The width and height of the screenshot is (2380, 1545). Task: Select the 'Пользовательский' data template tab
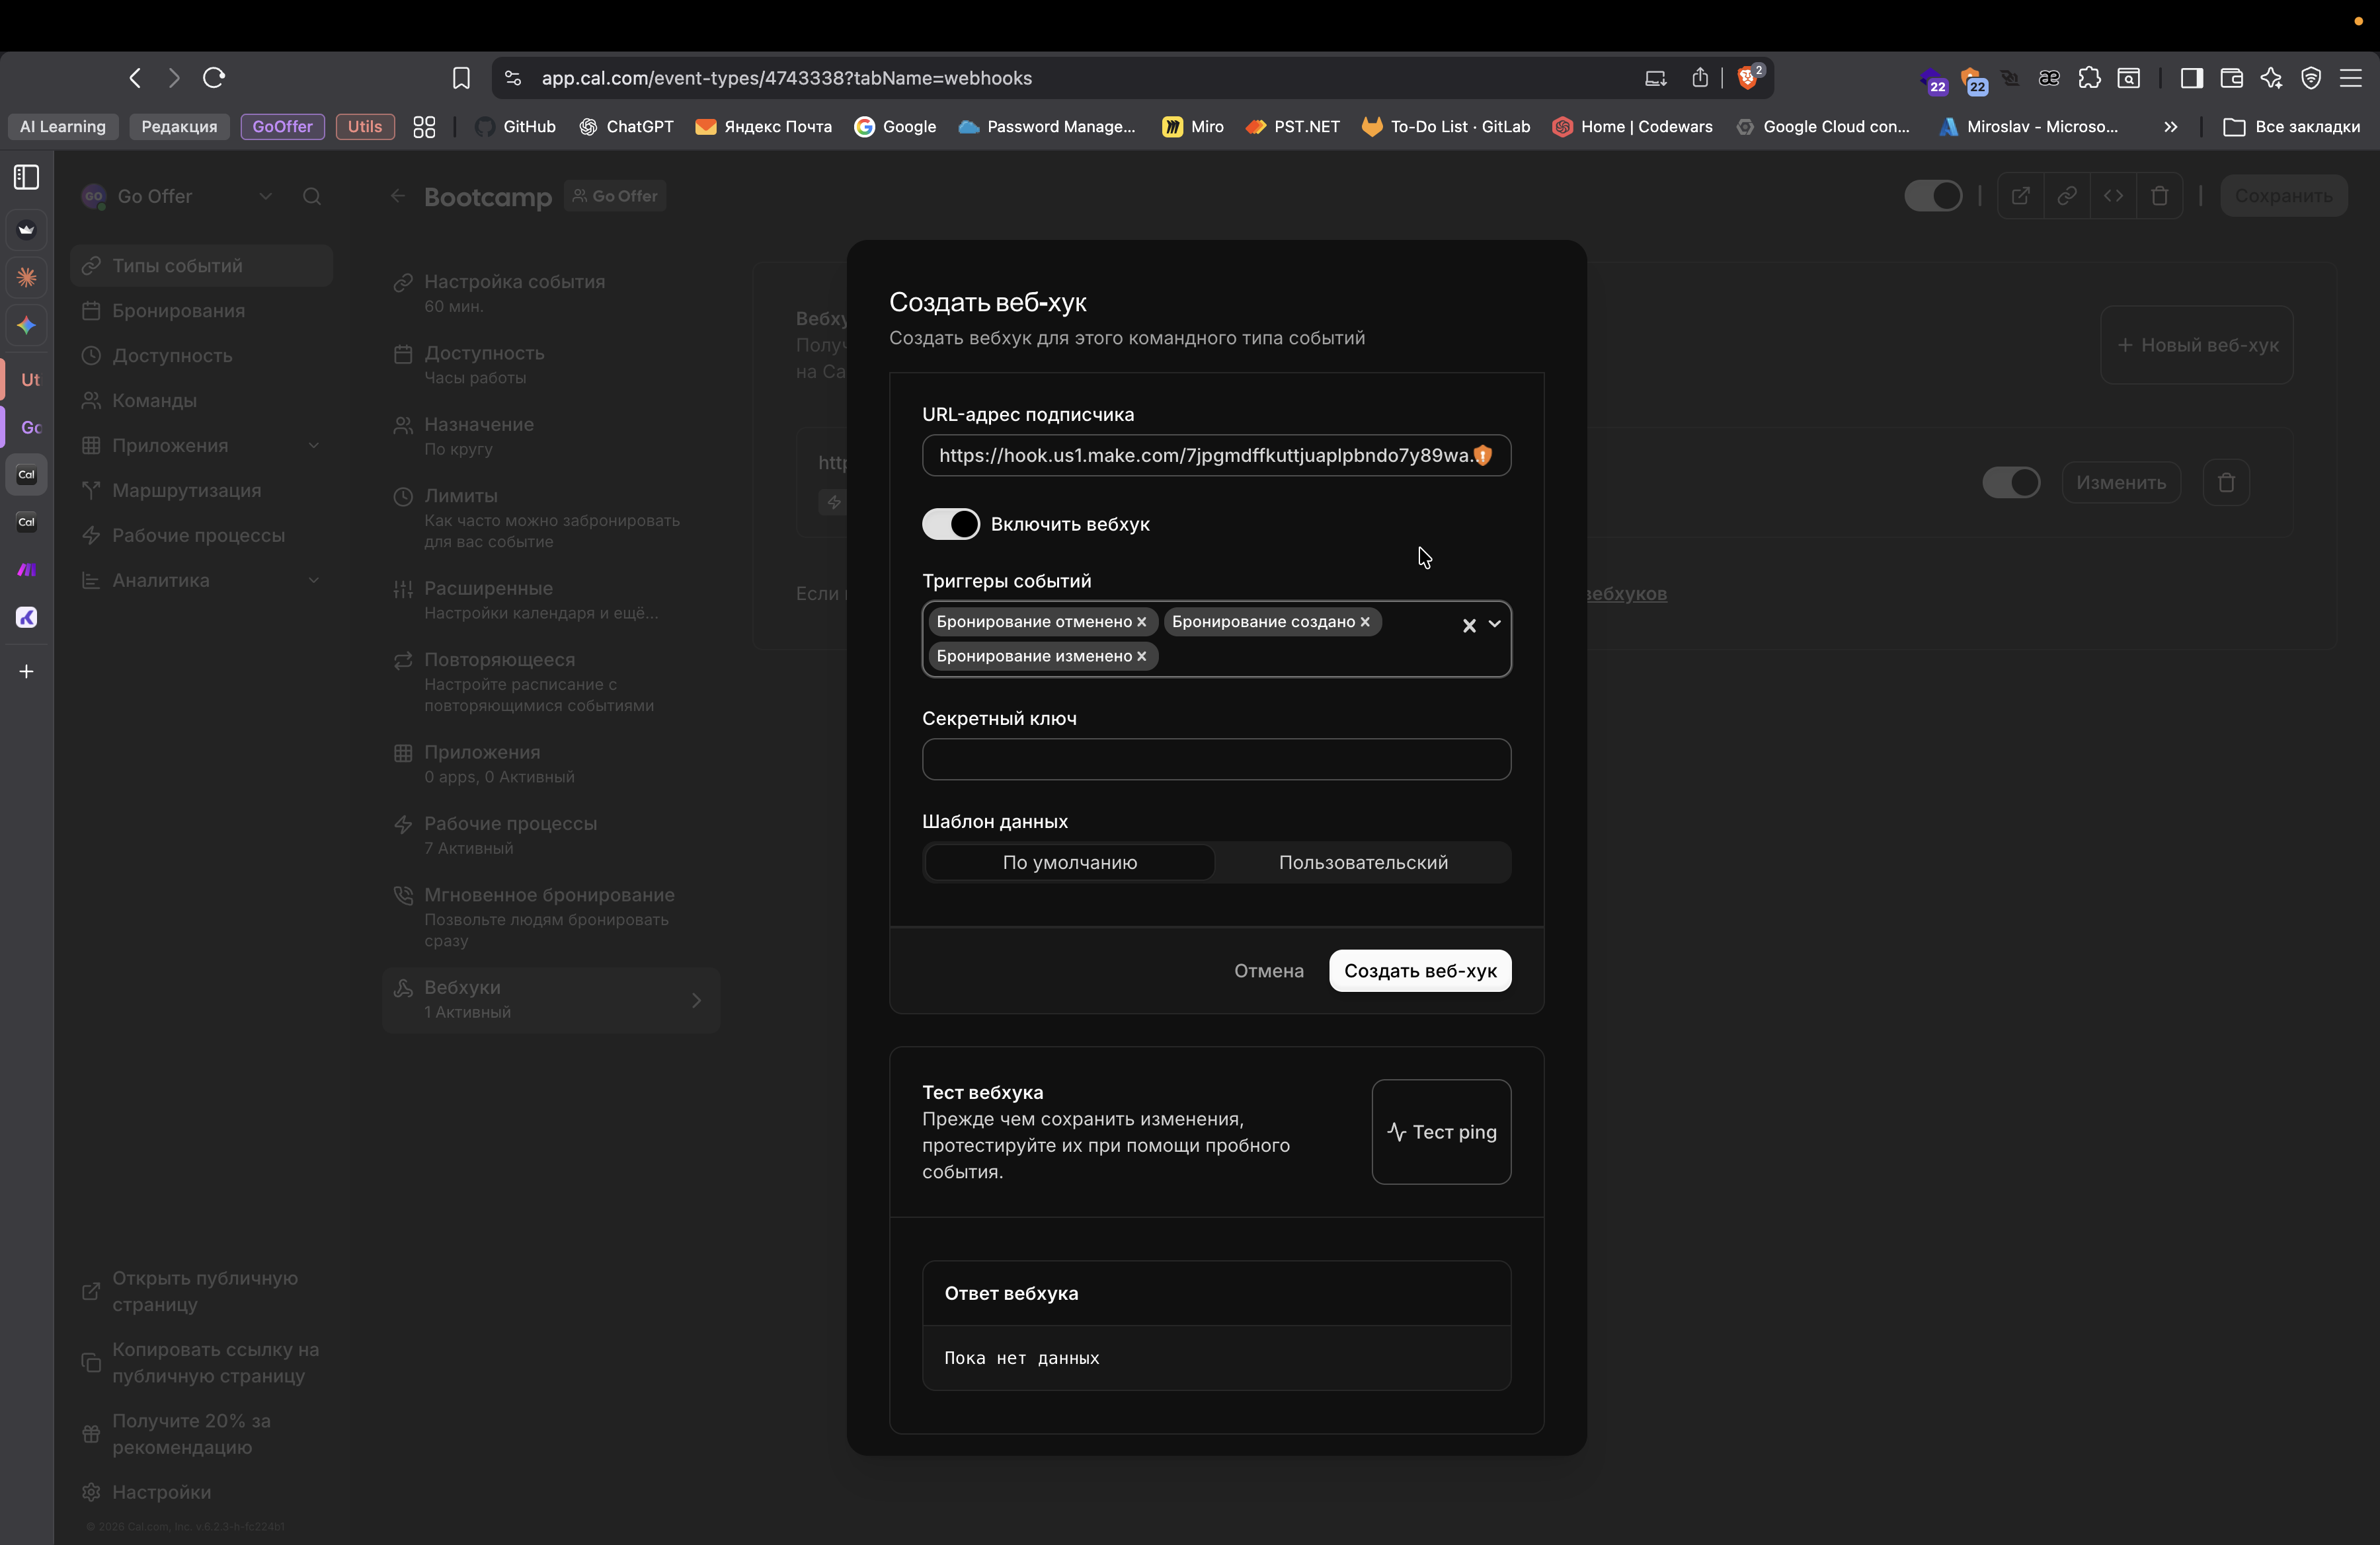tap(1362, 862)
